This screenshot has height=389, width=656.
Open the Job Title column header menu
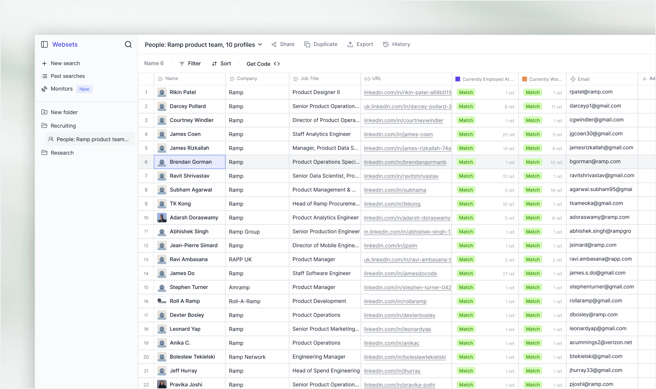325,79
